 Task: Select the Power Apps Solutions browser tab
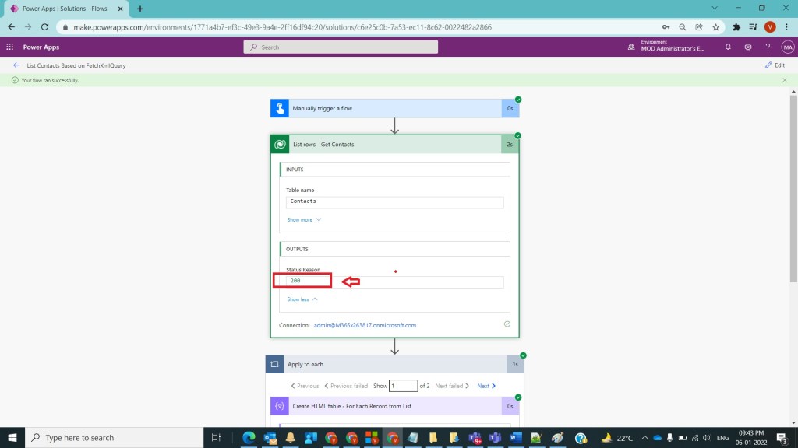click(x=65, y=9)
